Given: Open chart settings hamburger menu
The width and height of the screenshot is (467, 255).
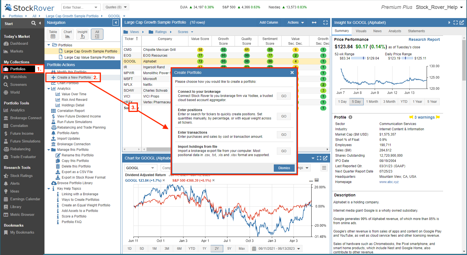Looking at the screenshot, I should 324,168.
